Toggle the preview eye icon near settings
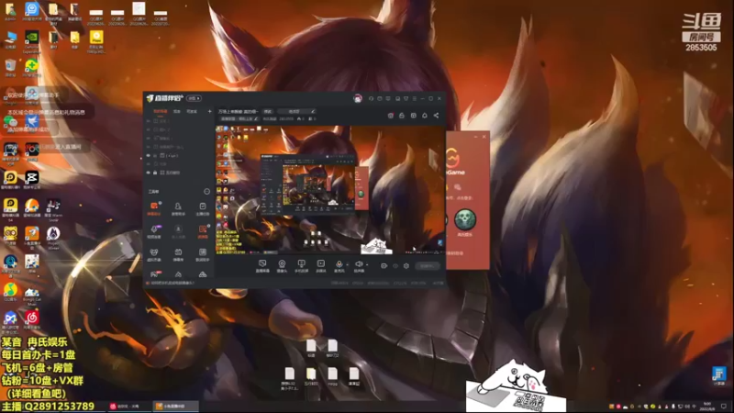This screenshot has height=413, width=734. point(395,266)
